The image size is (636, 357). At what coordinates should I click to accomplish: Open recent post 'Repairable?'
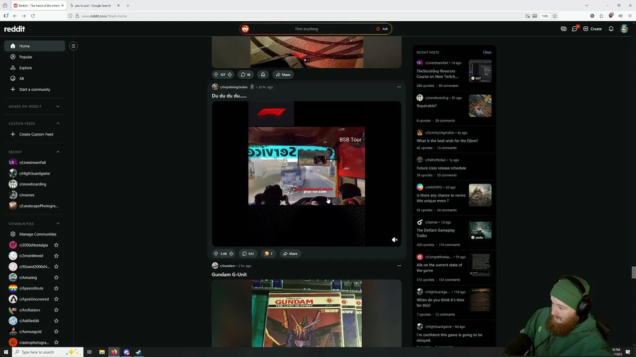[426, 106]
